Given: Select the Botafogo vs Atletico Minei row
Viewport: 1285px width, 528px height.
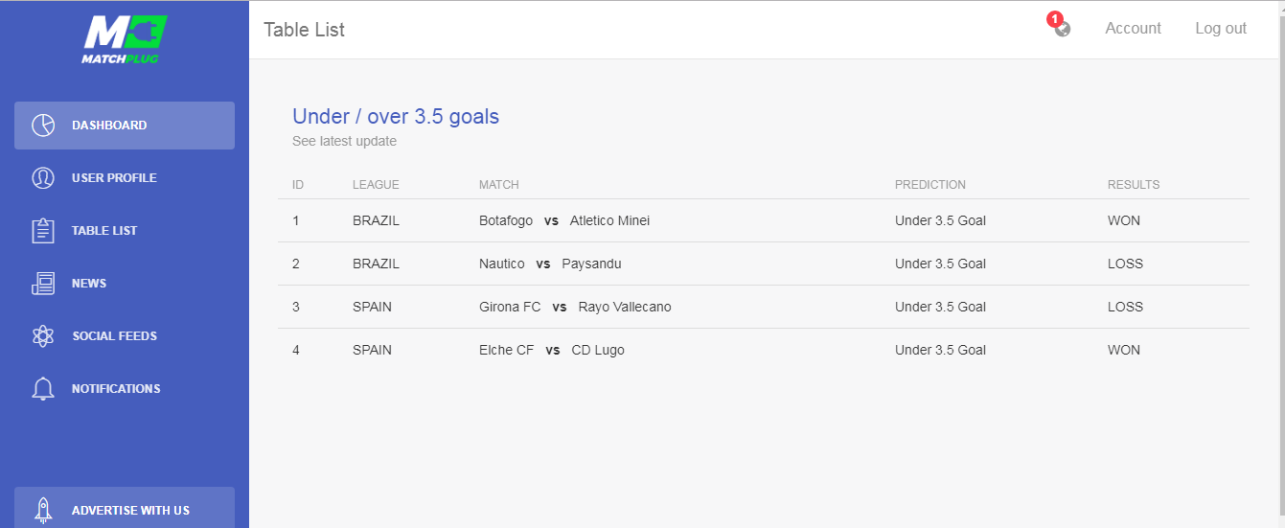Looking at the screenshot, I should pos(764,220).
